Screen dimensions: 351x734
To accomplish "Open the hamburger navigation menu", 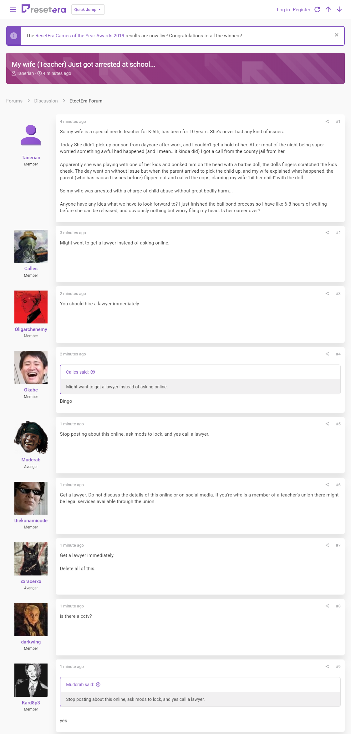I will [x=13, y=10].
